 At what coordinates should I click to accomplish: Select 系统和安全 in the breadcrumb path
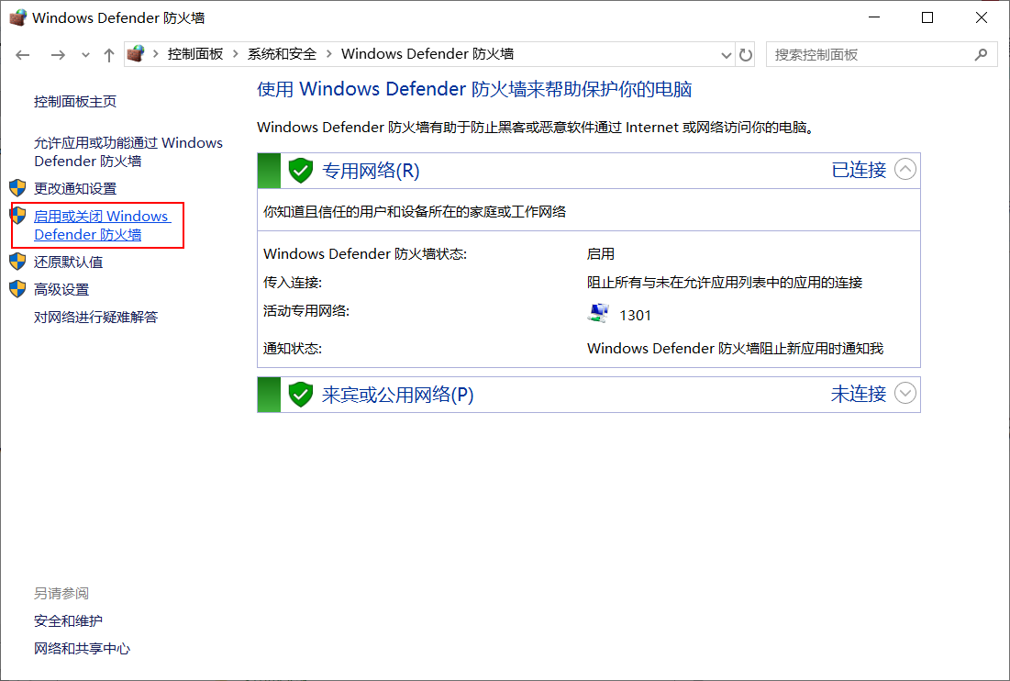283,54
